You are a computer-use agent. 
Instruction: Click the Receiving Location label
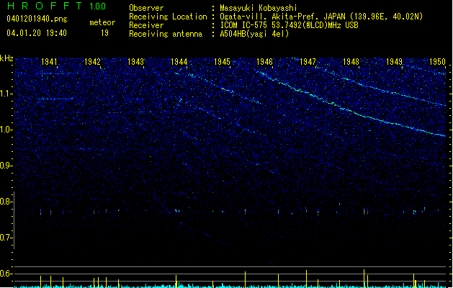pyautogui.click(x=168, y=17)
